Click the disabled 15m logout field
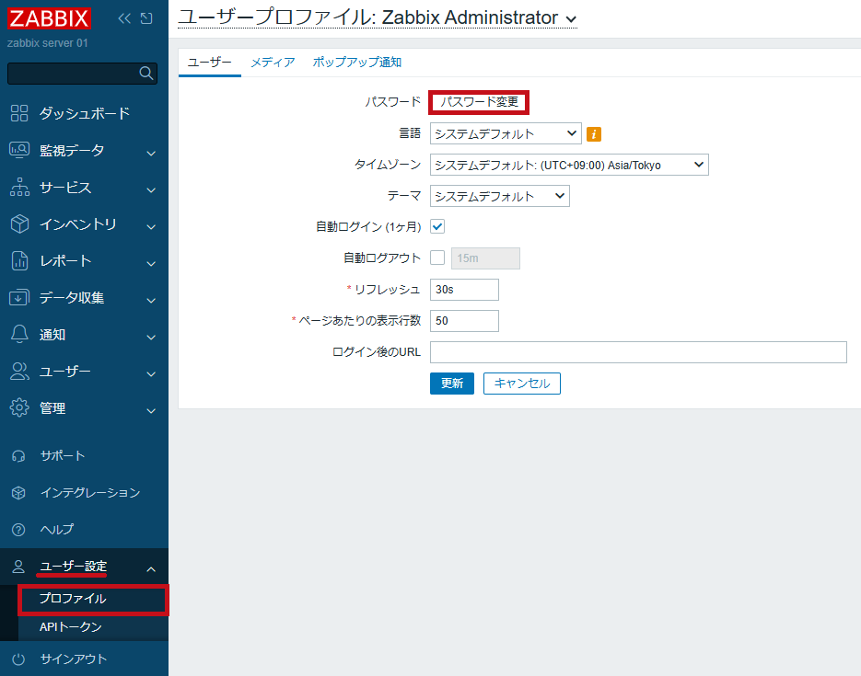Viewport: 861px width, 676px height. [485, 258]
